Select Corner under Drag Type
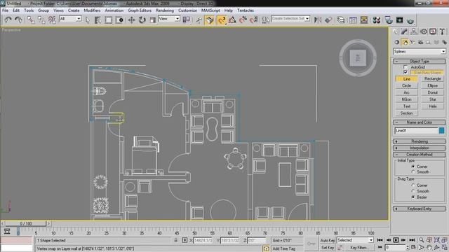Screen dimensions: 449x252 point(413,185)
